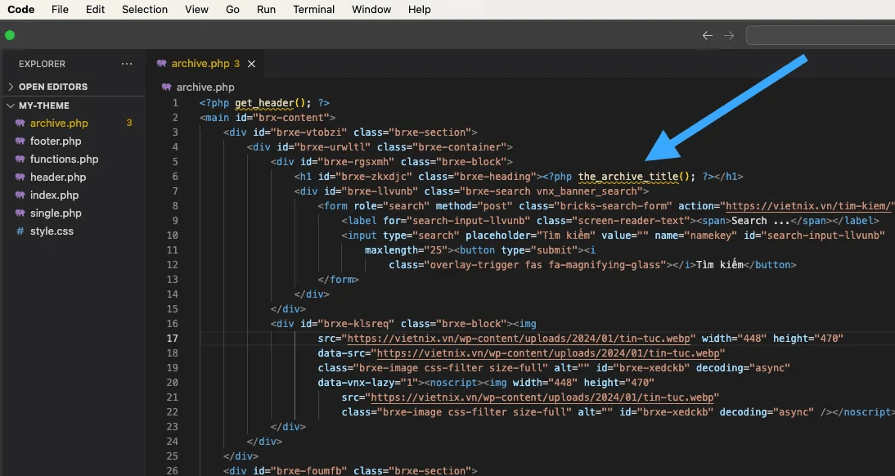This screenshot has height=476, width=895.
Task: Open the Terminal menu
Action: pos(314,10)
